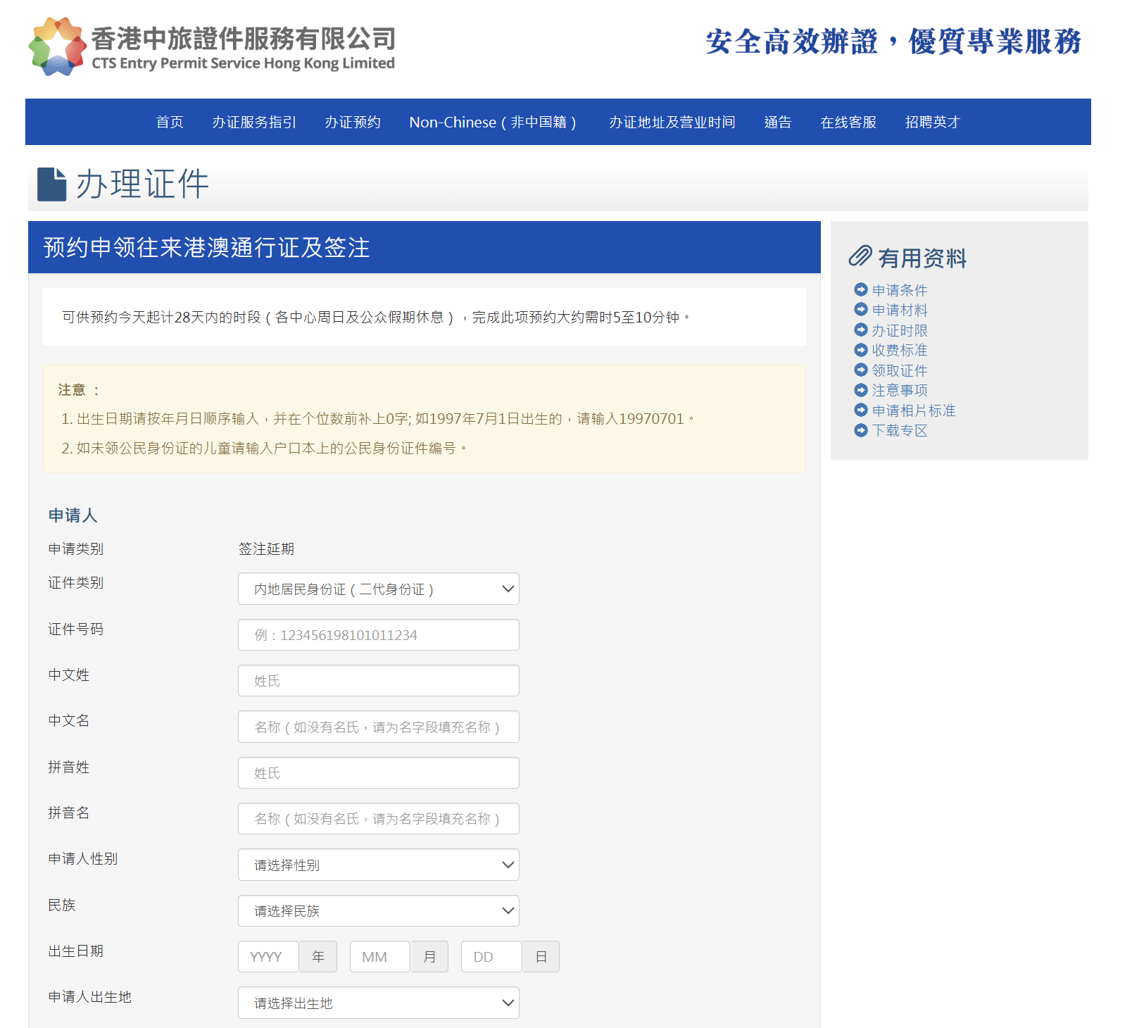Open the 申请材料 link
1132x1028 pixels.
pos(899,310)
